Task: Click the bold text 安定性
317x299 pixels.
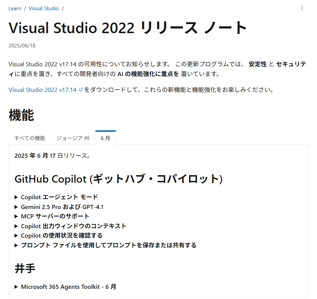Action: (x=258, y=64)
